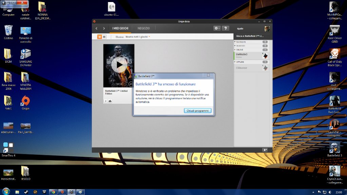This screenshot has width=347, height=195.
Task: Switch to Origin in the taskbar
Action: tap(62, 192)
